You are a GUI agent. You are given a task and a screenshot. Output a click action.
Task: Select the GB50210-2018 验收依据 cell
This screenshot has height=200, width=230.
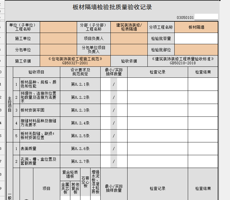[x=183, y=61]
